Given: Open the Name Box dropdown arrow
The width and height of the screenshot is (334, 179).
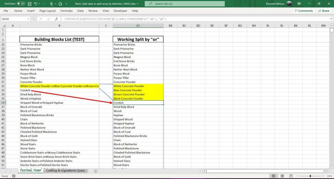Looking at the screenshot, I should [28, 19].
